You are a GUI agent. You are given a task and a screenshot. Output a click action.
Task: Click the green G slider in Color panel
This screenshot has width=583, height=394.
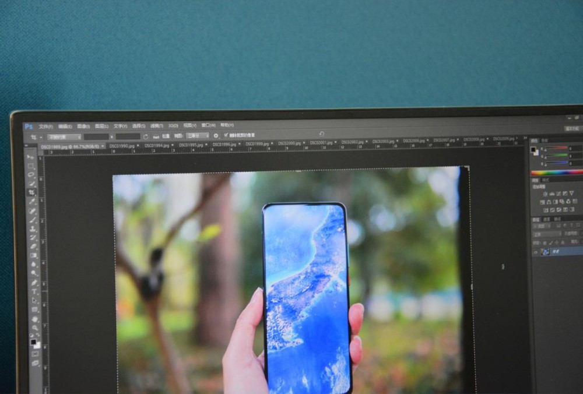(556, 155)
